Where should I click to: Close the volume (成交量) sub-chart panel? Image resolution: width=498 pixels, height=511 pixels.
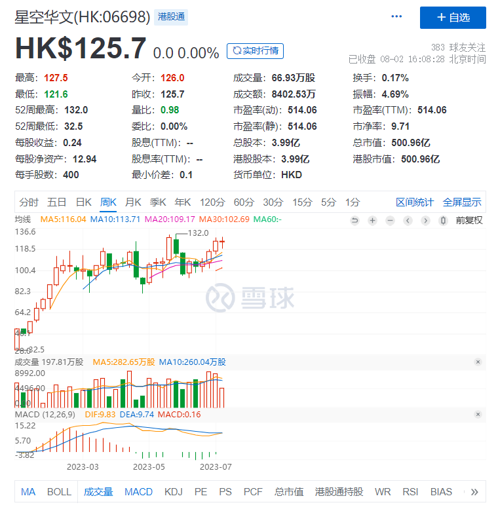(478, 362)
